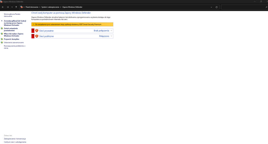Minimize the Zapora Windows Defender window

tap(255, 2)
